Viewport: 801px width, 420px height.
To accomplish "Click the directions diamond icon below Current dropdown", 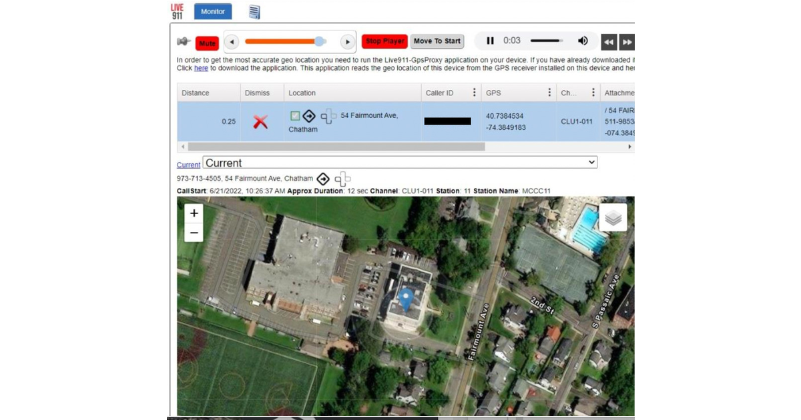I will tap(323, 179).
